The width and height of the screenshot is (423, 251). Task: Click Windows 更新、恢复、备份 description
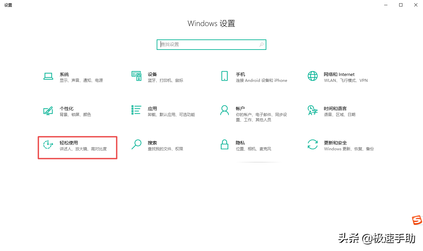(349, 149)
